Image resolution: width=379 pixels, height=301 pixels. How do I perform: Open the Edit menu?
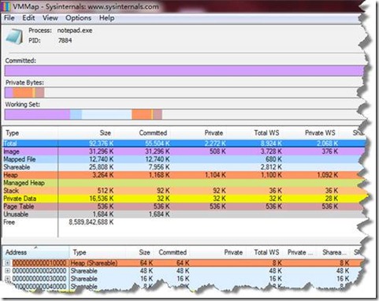click(28, 18)
